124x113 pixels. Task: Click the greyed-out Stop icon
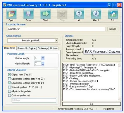(62, 14)
